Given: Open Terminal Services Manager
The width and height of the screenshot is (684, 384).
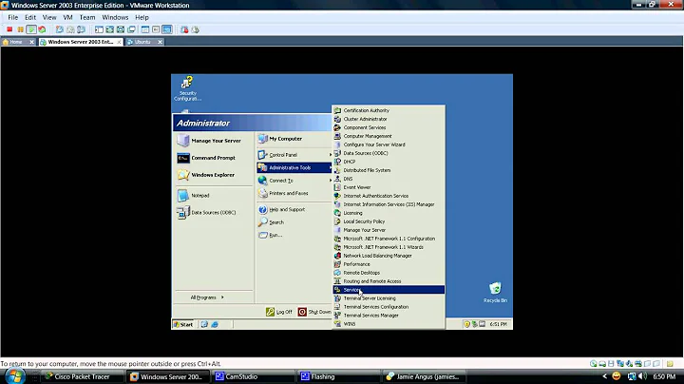Looking at the screenshot, I should [x=389, y=316].
